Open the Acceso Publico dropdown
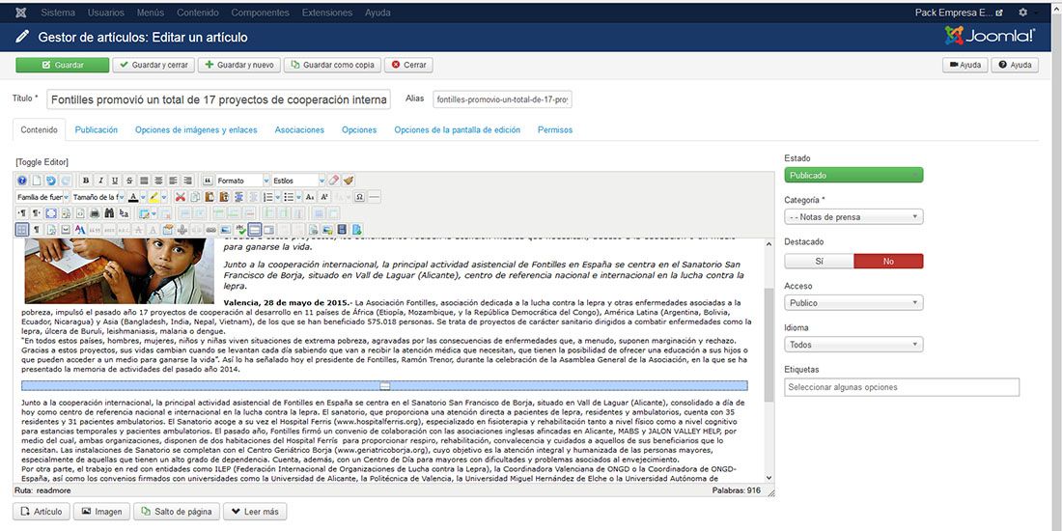The image size is (1062, 531). click(x=853, y=303)
